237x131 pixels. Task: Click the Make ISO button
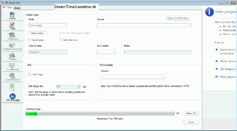click(x=191, y=113)
